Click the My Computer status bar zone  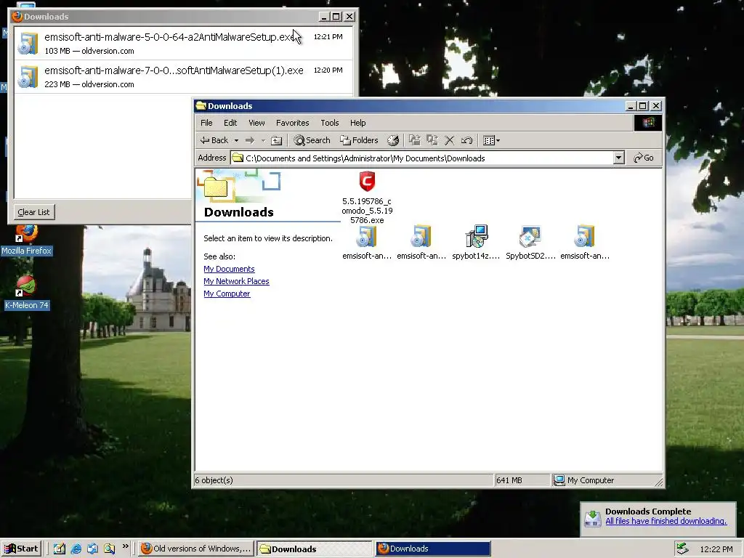click(607, 480)
